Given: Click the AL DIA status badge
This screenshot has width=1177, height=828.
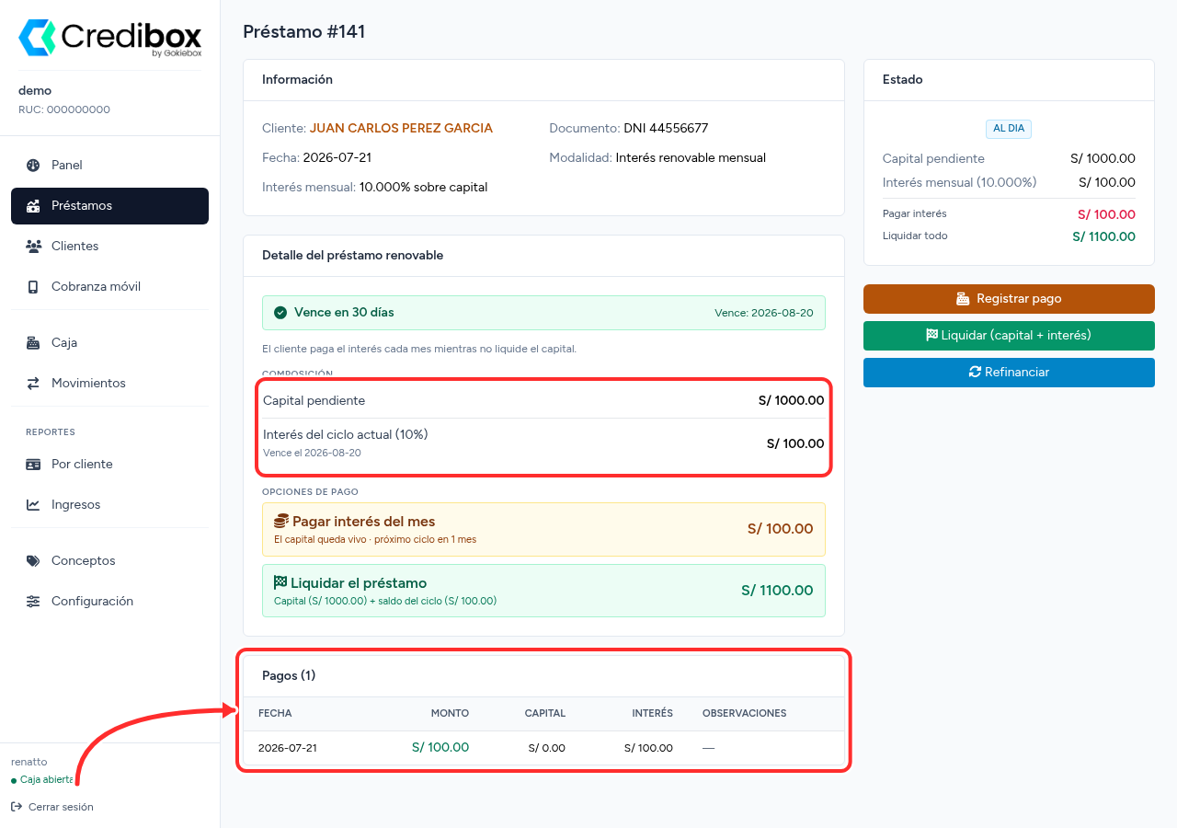Looking at the screenshot, I should pyautogui.click(x=1009, y=129).
